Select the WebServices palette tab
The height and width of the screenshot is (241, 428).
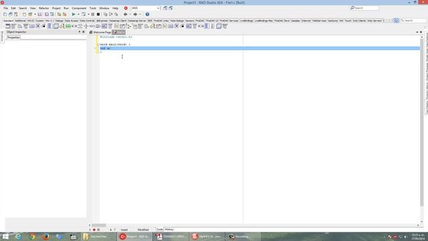pyautogui.click(x=319, y=21)
